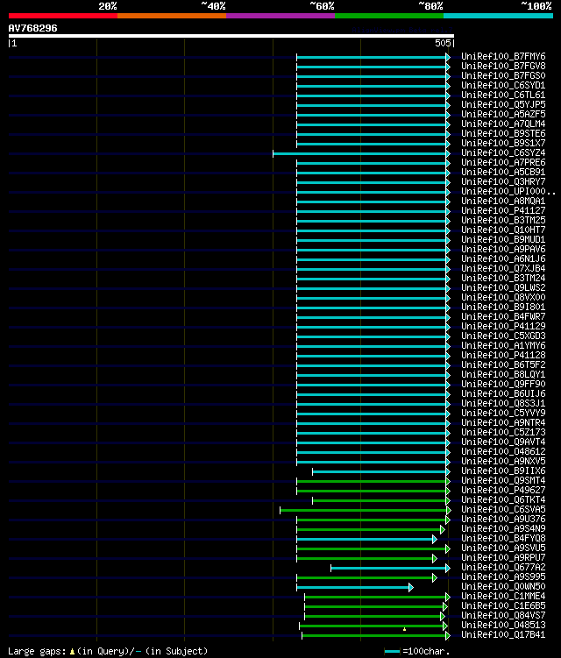
Task: Open hit UniRef100_C5XGD3
Action: click(503, 336)
